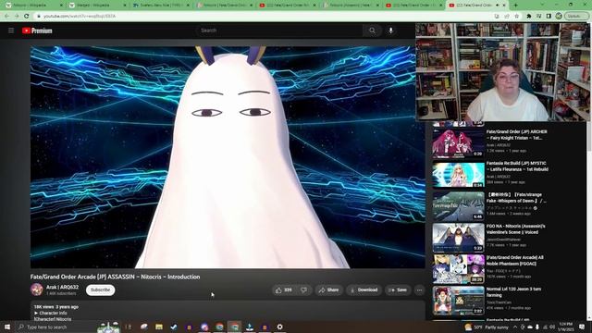Image resolution: width=592 pixels, height=333 pixels.
Task: Open the Nitocris Valentine's Scene thumbnail
Action: pyautogui.click(x=459, y=238)
